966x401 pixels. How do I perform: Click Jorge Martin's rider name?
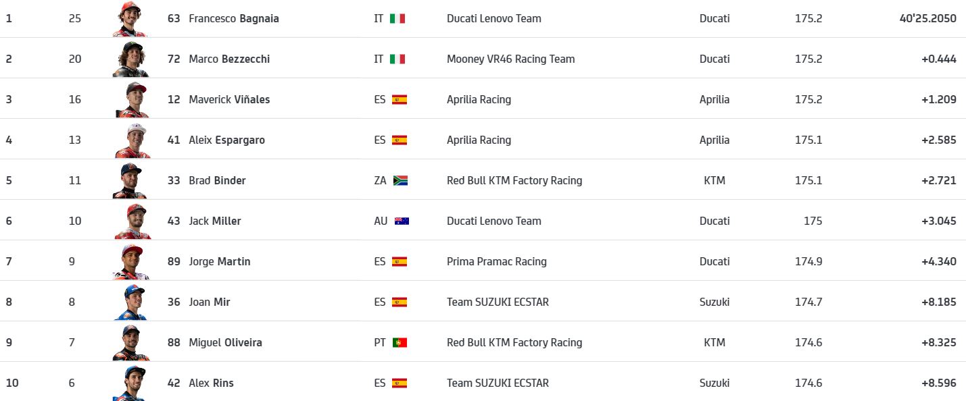click(x=220, y=261)
